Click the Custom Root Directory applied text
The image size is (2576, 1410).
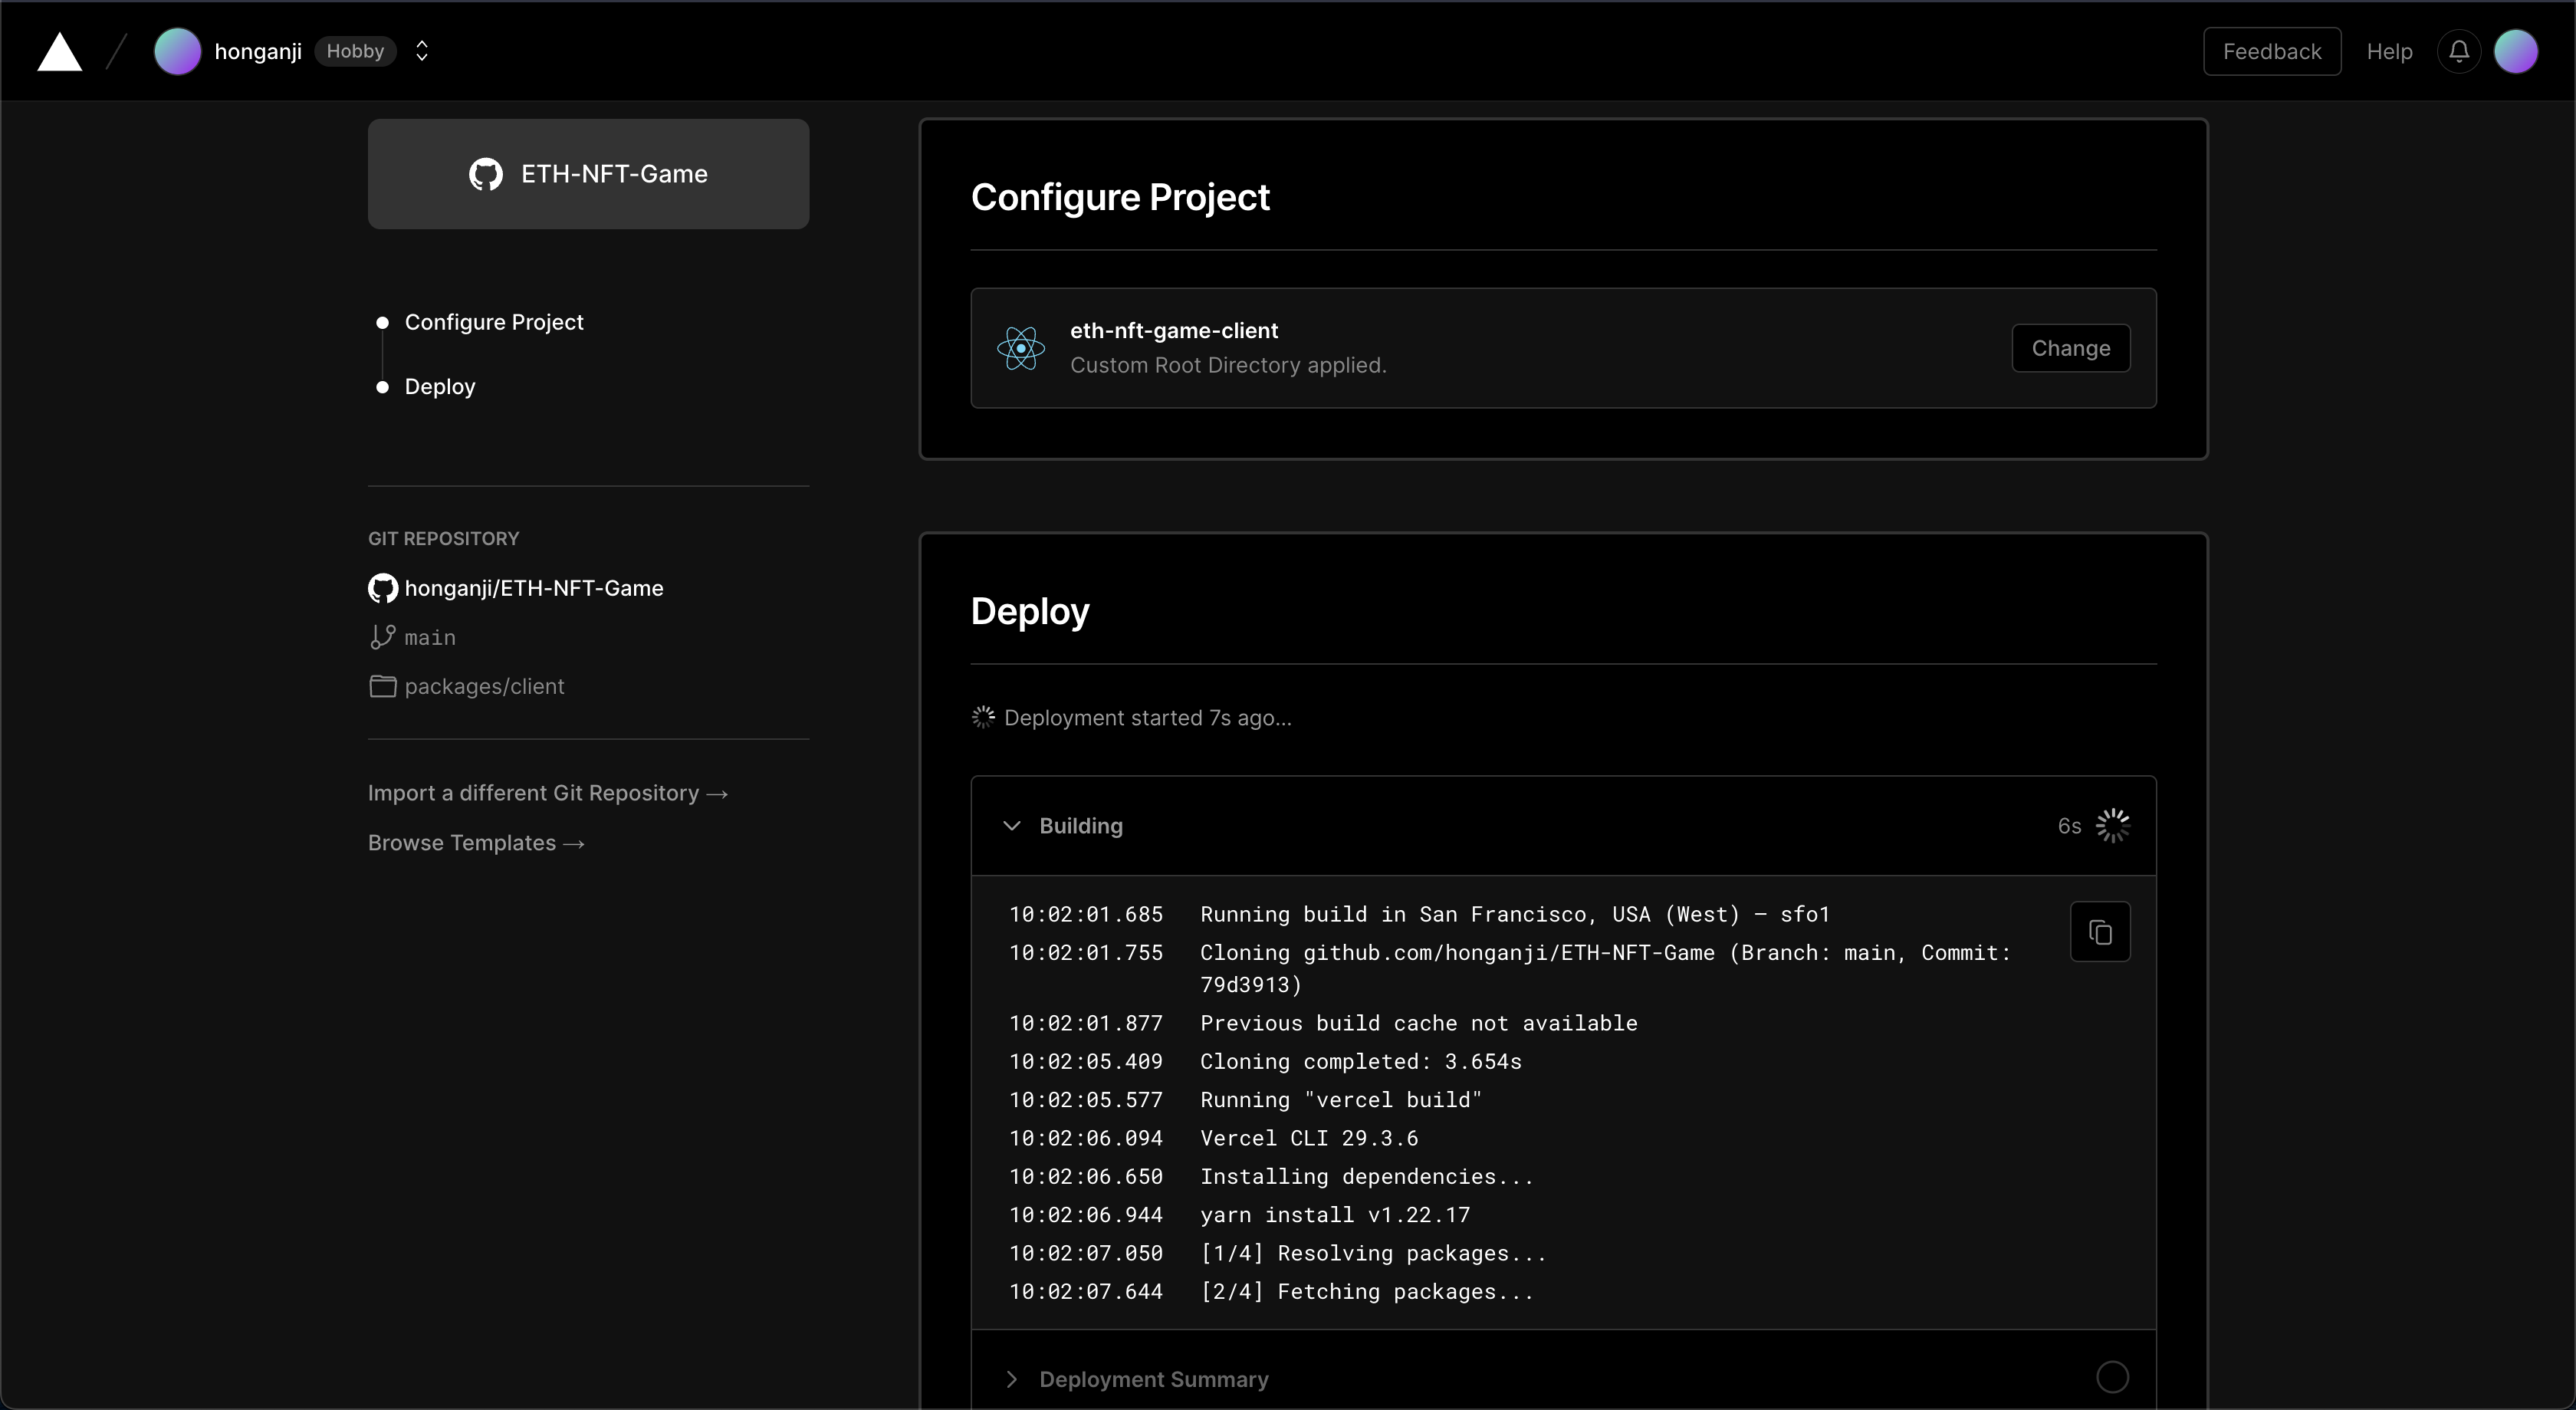point(1228,365)
